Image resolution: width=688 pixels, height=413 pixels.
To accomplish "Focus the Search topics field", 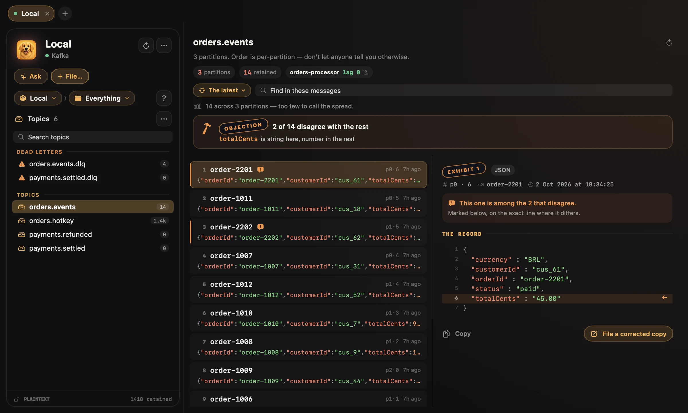I will click(93, 137).
